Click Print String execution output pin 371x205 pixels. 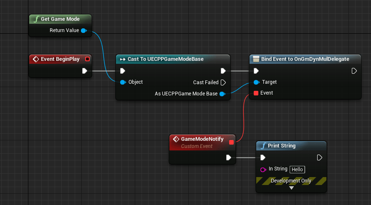[319, 157]
